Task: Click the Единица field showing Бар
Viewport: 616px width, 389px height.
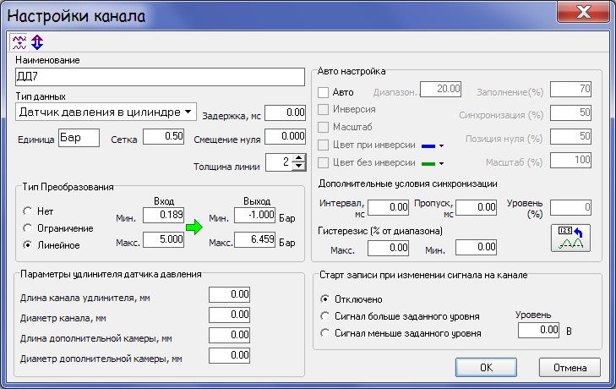Action: click(x=79, y=138)
